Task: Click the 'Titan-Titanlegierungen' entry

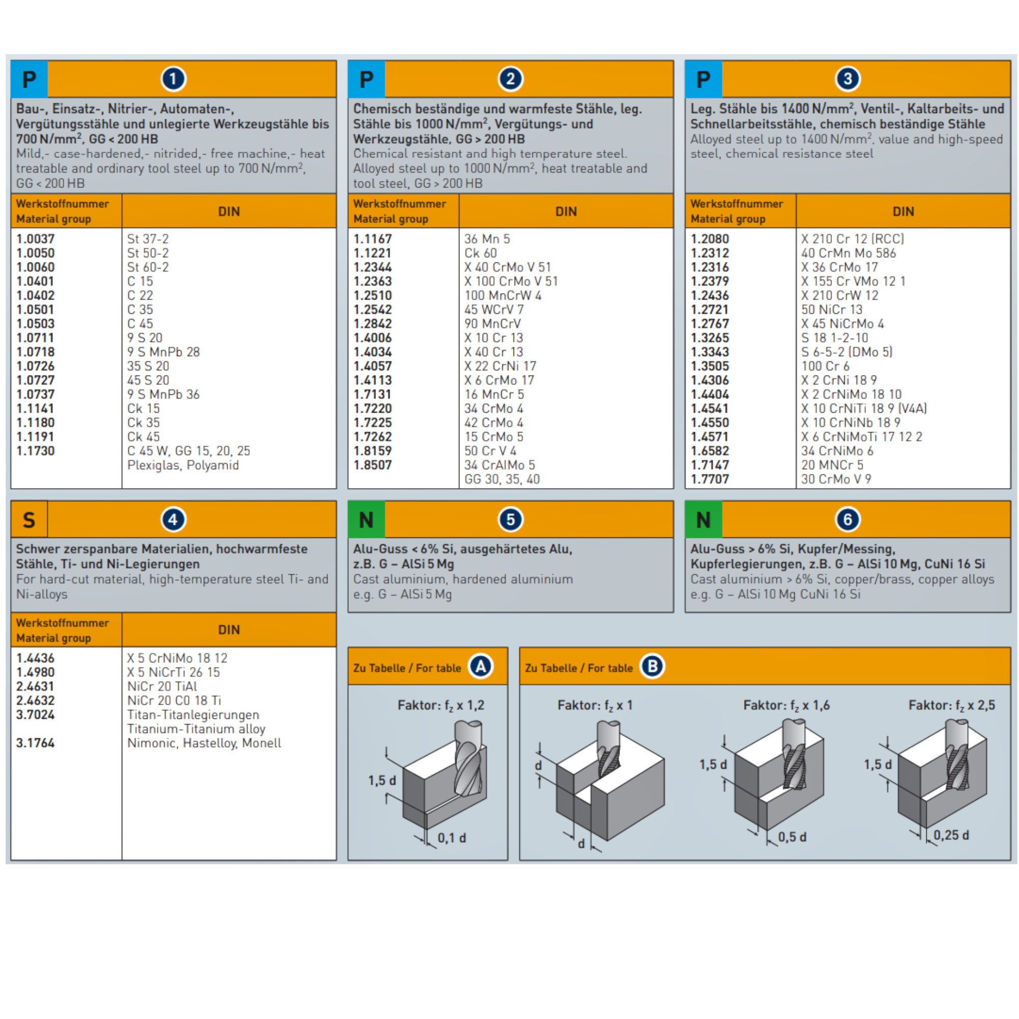Action: [x=193, y=715]
